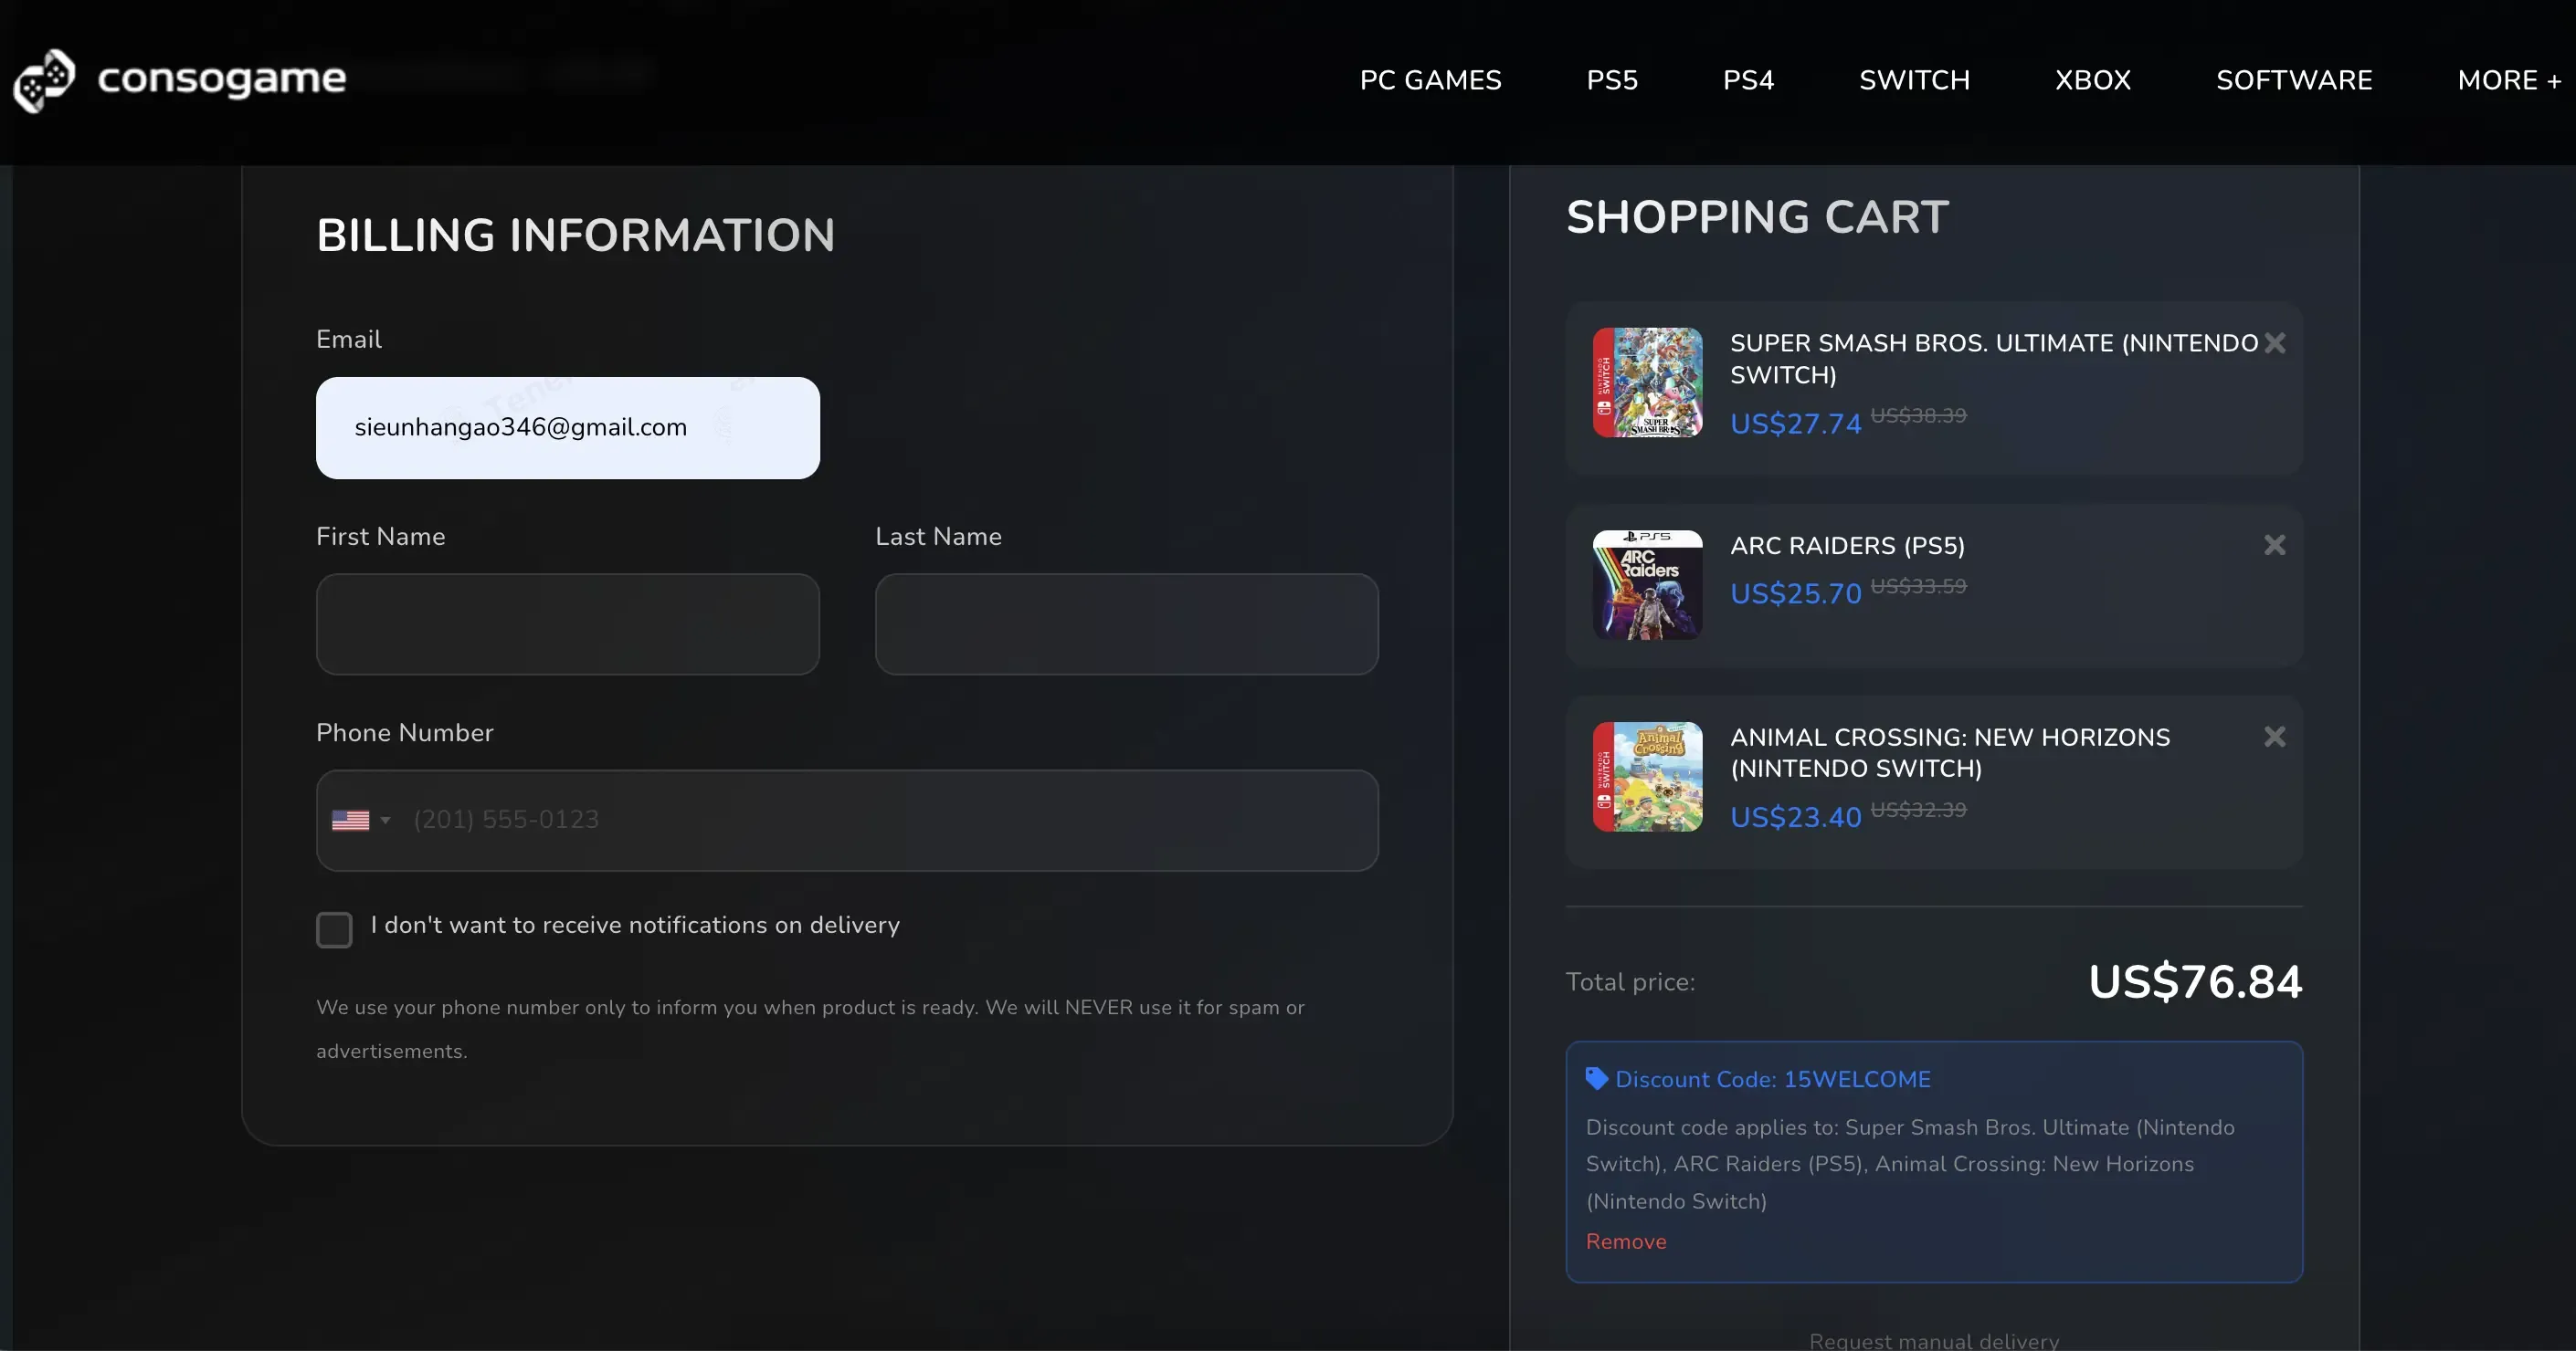Focus the First Name field

[568, 623]
